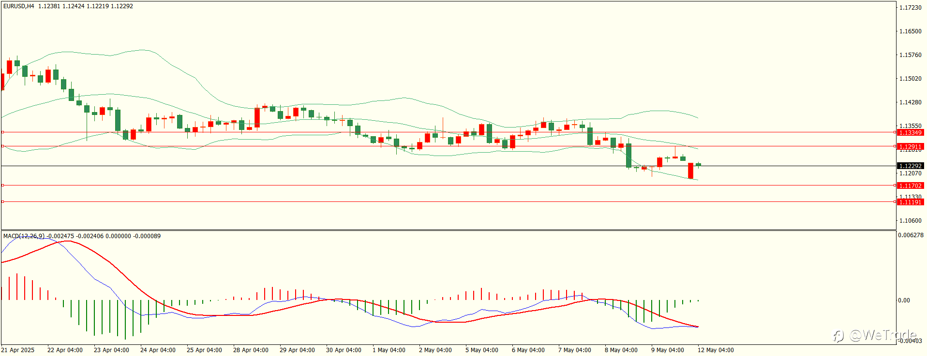Viewport: 927px width, 356px height.
Task: Select the 21 Apr 2025 date label
Action: [18, 350]
